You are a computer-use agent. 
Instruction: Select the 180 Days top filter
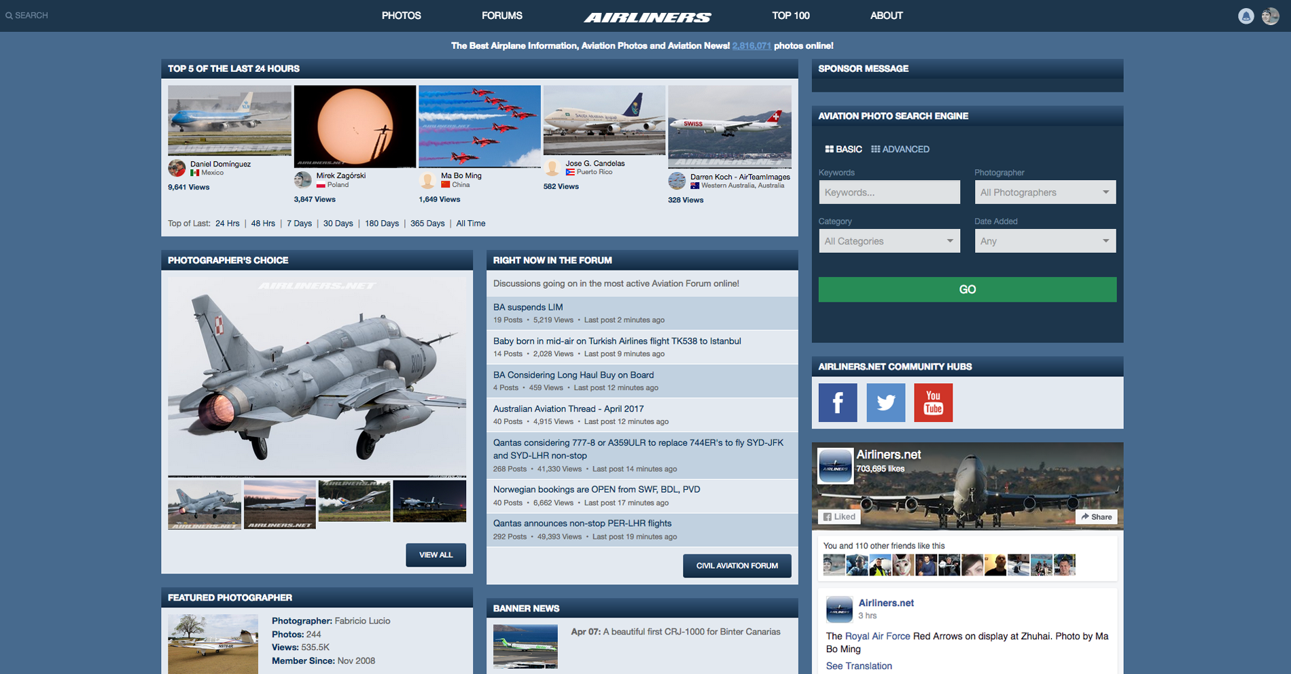click(382, 224)
